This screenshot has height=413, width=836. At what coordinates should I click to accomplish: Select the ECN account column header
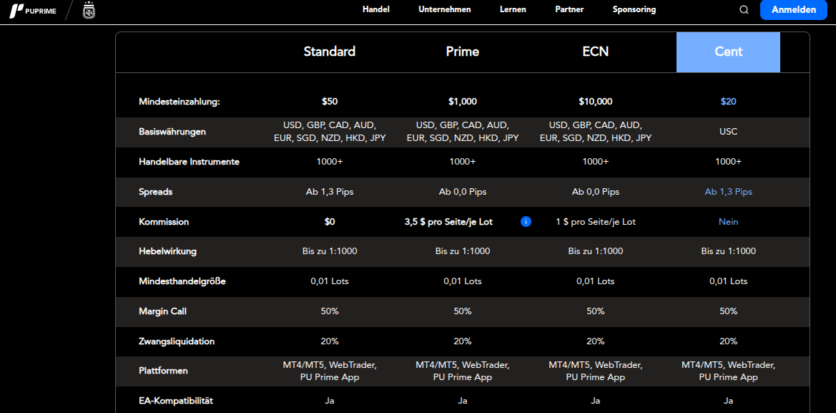(596, 52)
